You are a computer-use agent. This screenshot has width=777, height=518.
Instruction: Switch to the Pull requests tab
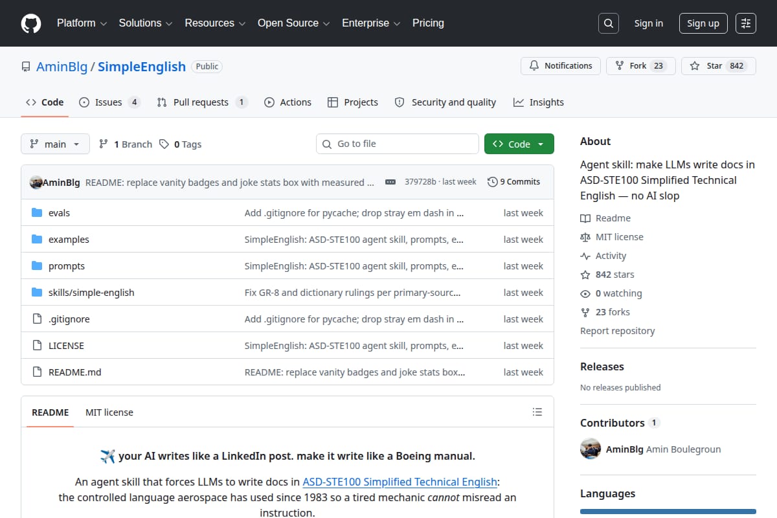pyautogui.click(x=202, y=102)
